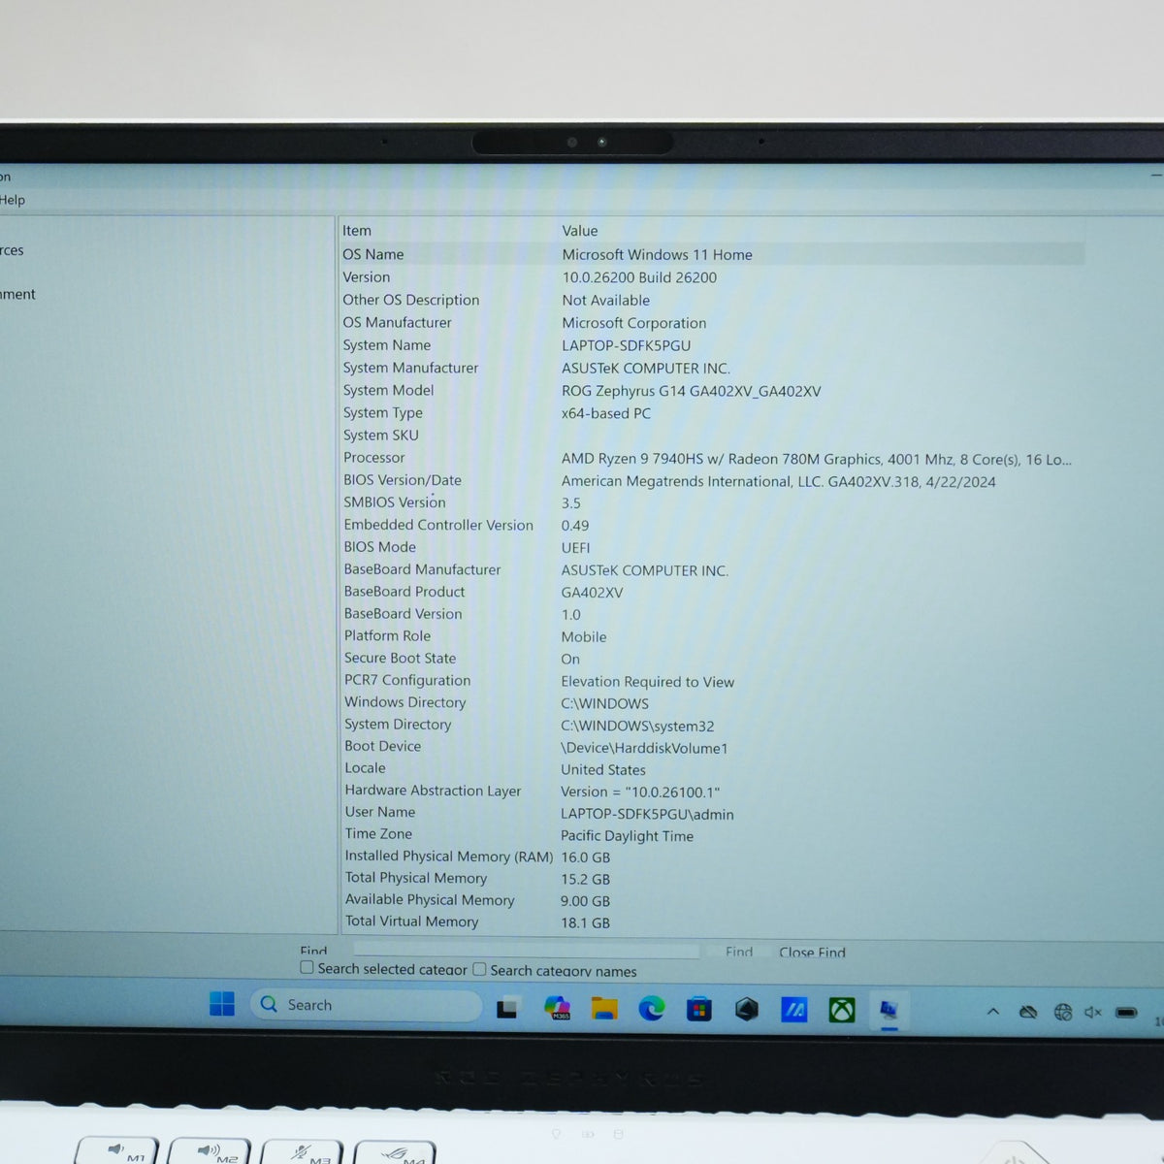Click the OneDrive cloud tray icon
1164x1164 pixels.
pyautogui.click(x=1028, y=1013)
